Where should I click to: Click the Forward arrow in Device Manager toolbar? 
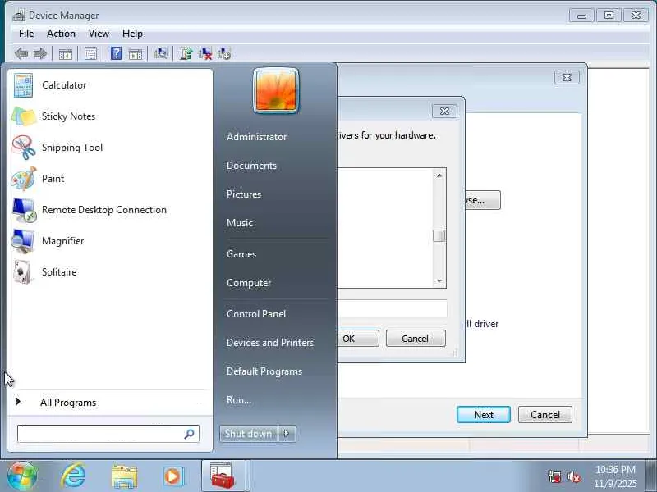(x=40, y=53)
